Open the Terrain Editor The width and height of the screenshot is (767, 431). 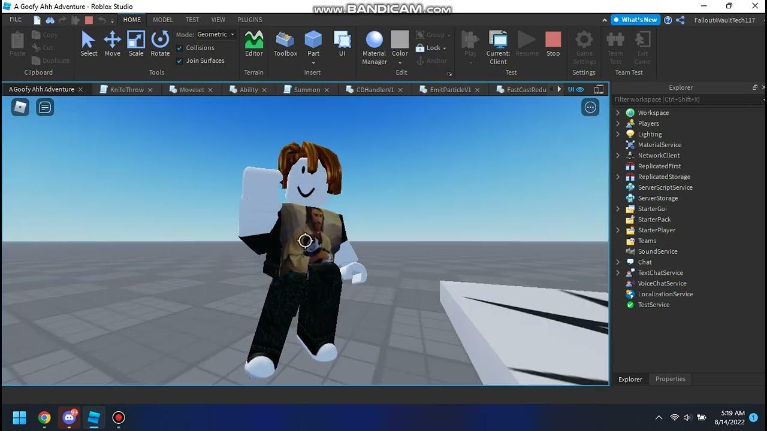[254, 44]
